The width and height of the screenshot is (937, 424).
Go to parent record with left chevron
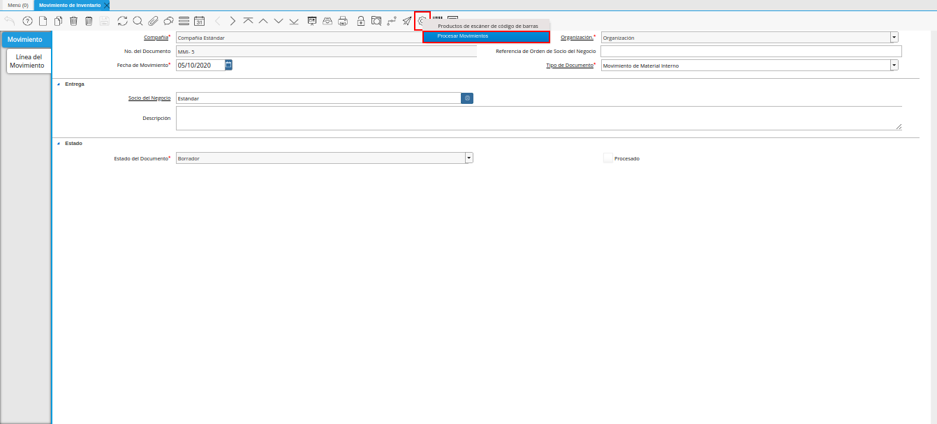tap(217, 21)
